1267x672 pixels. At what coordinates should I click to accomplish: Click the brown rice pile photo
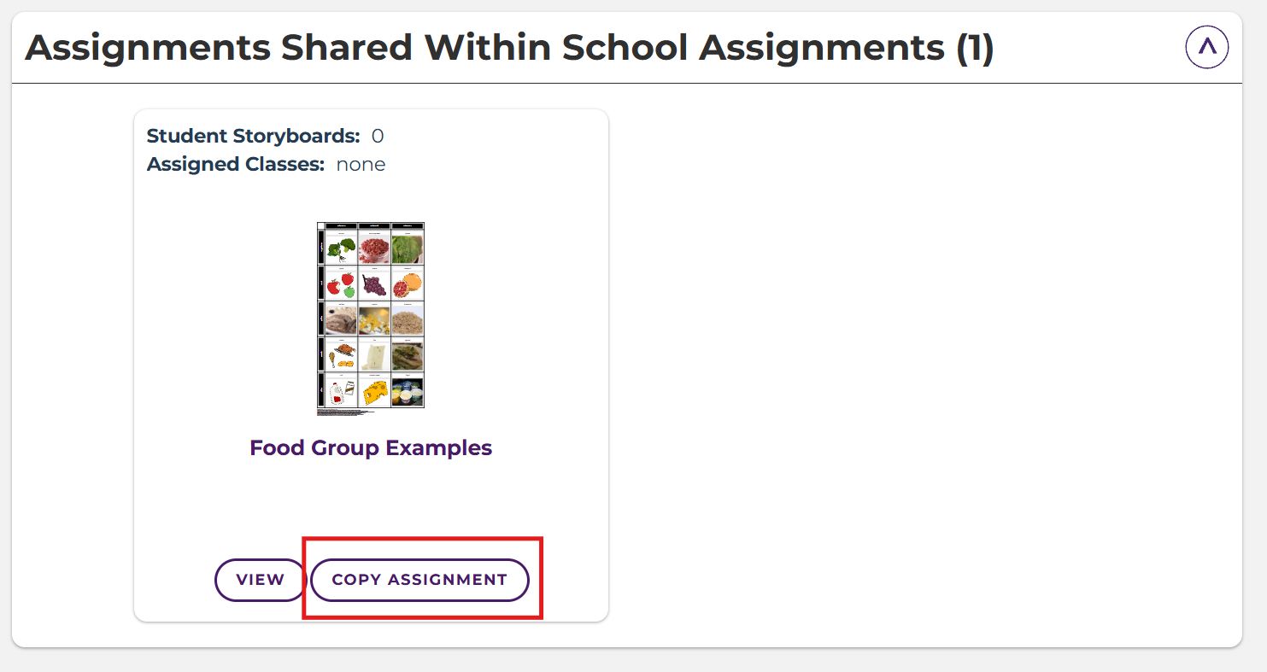point(408,319)
